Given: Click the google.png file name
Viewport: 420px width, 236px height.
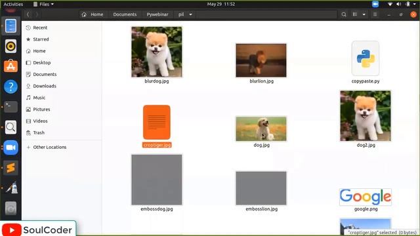Looking at the screenshot, I should click(x=366, y=209).
